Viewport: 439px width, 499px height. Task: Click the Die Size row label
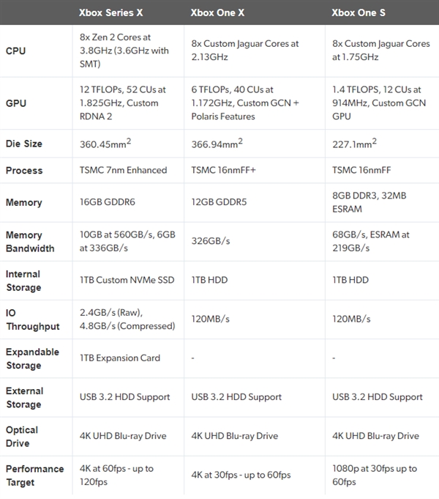(23, 144)
